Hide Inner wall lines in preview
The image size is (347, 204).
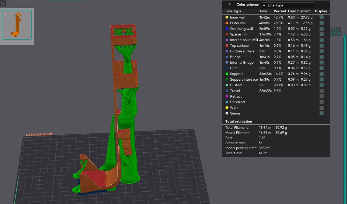click(x=321, y=17)
